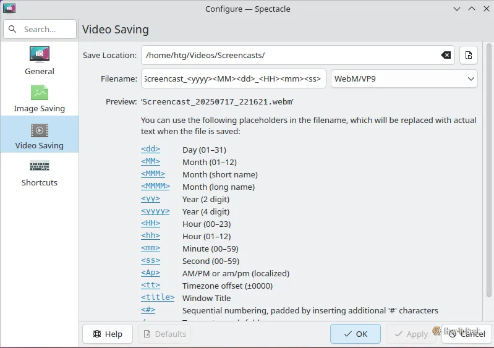The height and width of the screenshot is (348, 494).
Task: Open the Image Saving settings page
Action: [40, 98]
